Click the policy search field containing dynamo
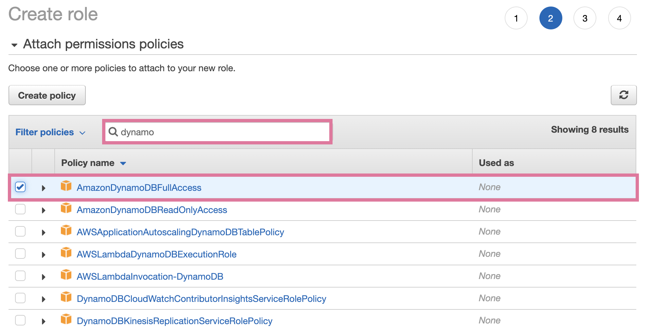The height and width of the screenshot is (330, 652). pos(217,132)
